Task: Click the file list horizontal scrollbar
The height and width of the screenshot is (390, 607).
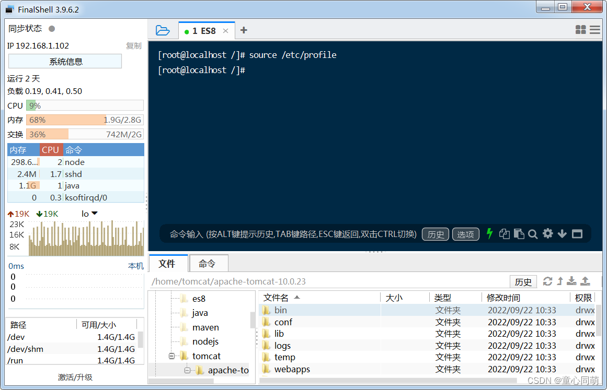Action: click(x=388, y=380)
